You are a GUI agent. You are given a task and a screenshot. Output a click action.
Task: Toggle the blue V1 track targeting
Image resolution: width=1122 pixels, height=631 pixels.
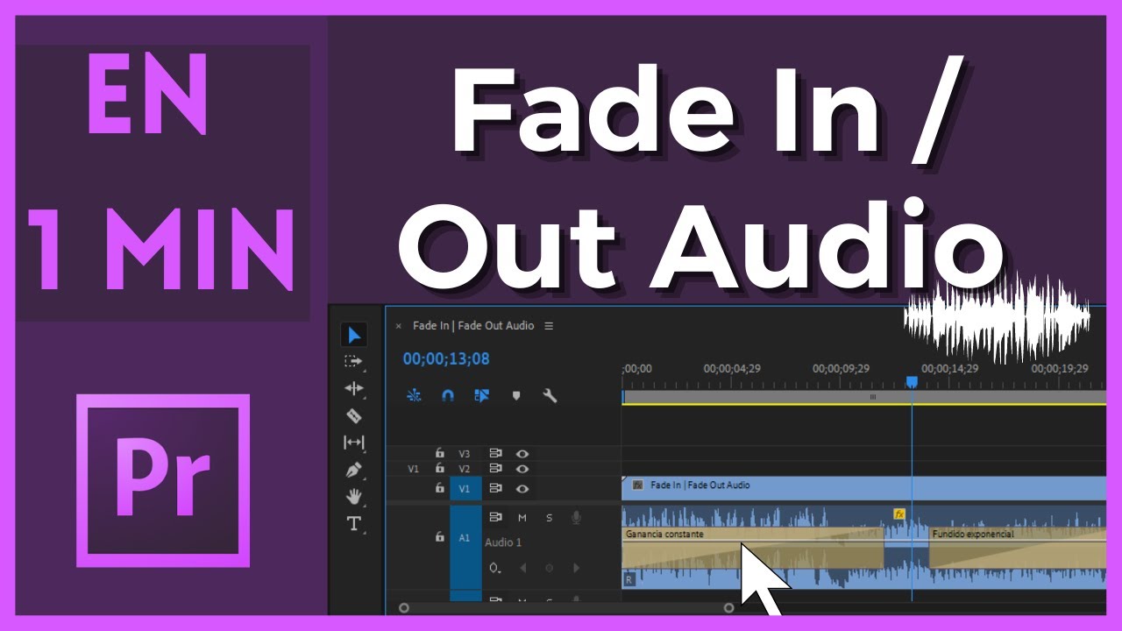465,488
